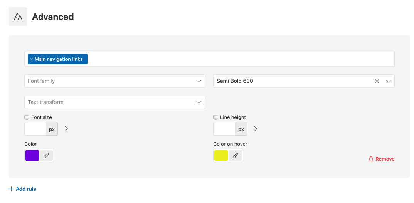Toggle the px unit for Line height
Screen dimensions: 414x203
241,129
